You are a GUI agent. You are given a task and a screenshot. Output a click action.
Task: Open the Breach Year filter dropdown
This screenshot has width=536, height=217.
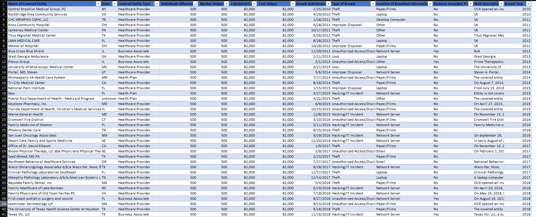(x=528, y=4)
